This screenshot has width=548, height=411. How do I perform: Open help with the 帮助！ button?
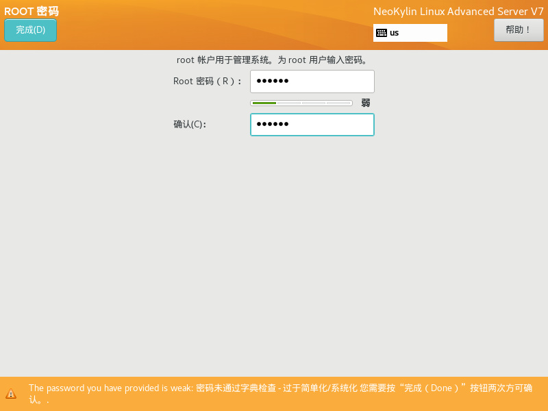pos(519,30)
